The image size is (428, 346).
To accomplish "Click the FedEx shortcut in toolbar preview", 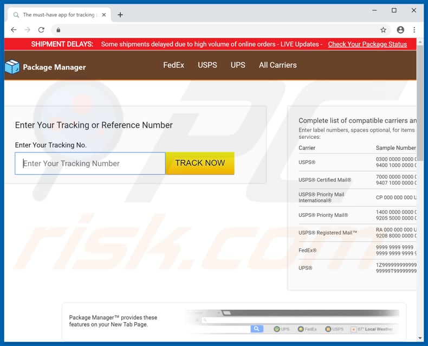I will (x=307, y=329).
